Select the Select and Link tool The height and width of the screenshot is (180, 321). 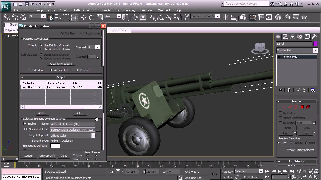click(7, 17)
